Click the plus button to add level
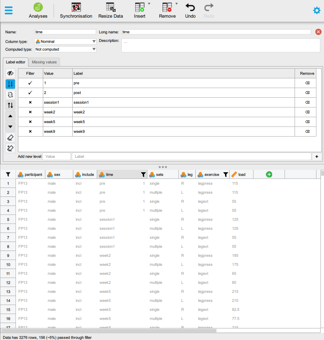The image size is (324, 340). pyautogui.click(x=316, y=157)
